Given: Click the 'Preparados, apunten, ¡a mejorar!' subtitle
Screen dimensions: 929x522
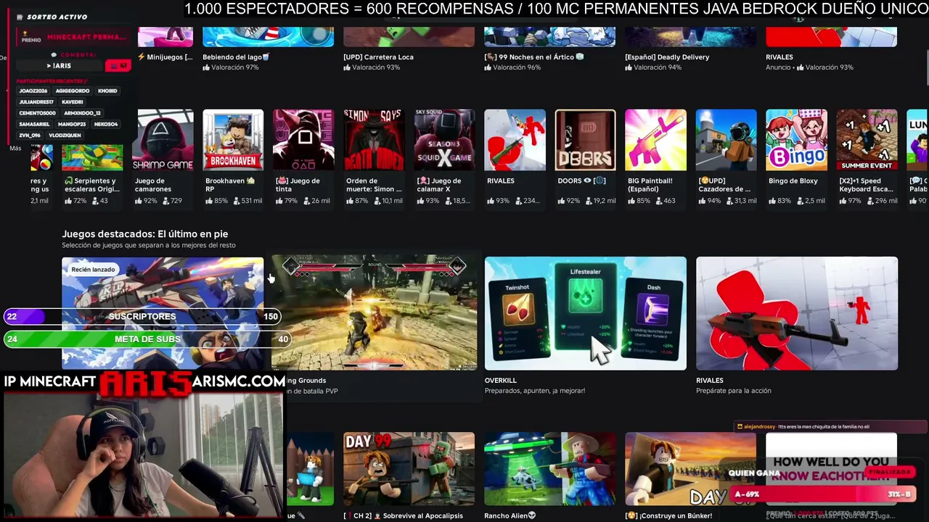Looking at the screenshot, I should point(535,391).
